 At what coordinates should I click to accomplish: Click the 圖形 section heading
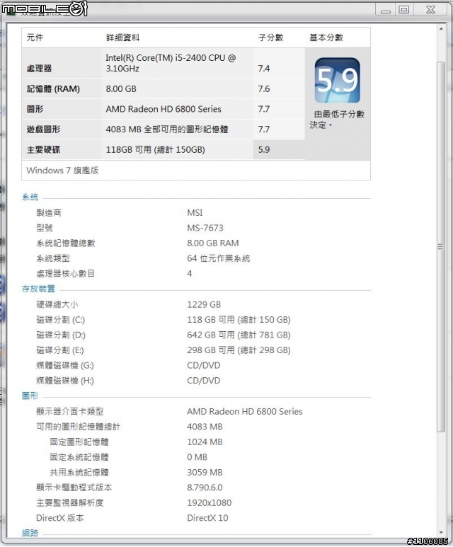click(x=30, y=396)
